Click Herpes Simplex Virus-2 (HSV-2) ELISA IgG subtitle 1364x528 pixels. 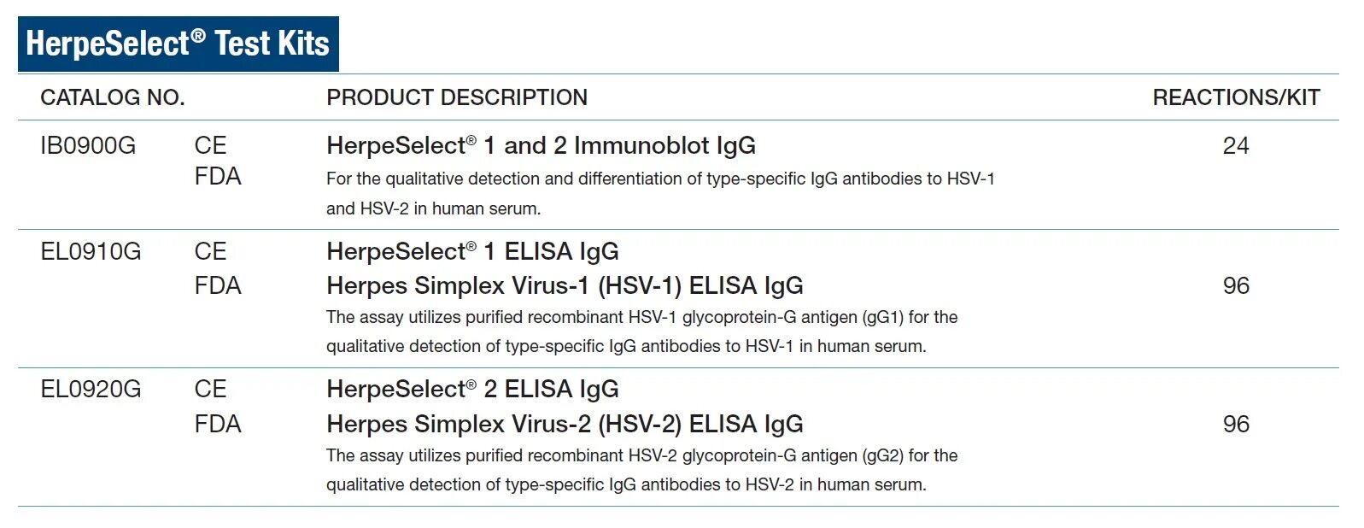point(565,425)
